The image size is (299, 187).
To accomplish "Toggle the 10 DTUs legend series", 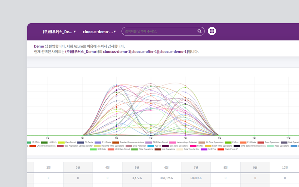I will tap(36, 142).
